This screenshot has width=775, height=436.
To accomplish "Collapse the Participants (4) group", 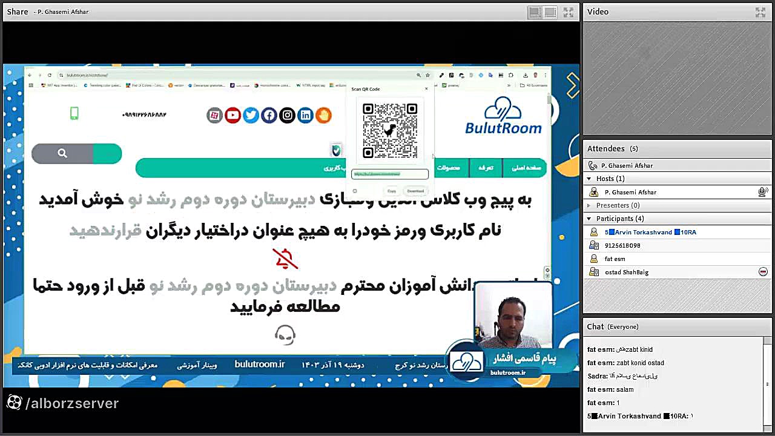I will pyautogui.click(x=589, y=219).
